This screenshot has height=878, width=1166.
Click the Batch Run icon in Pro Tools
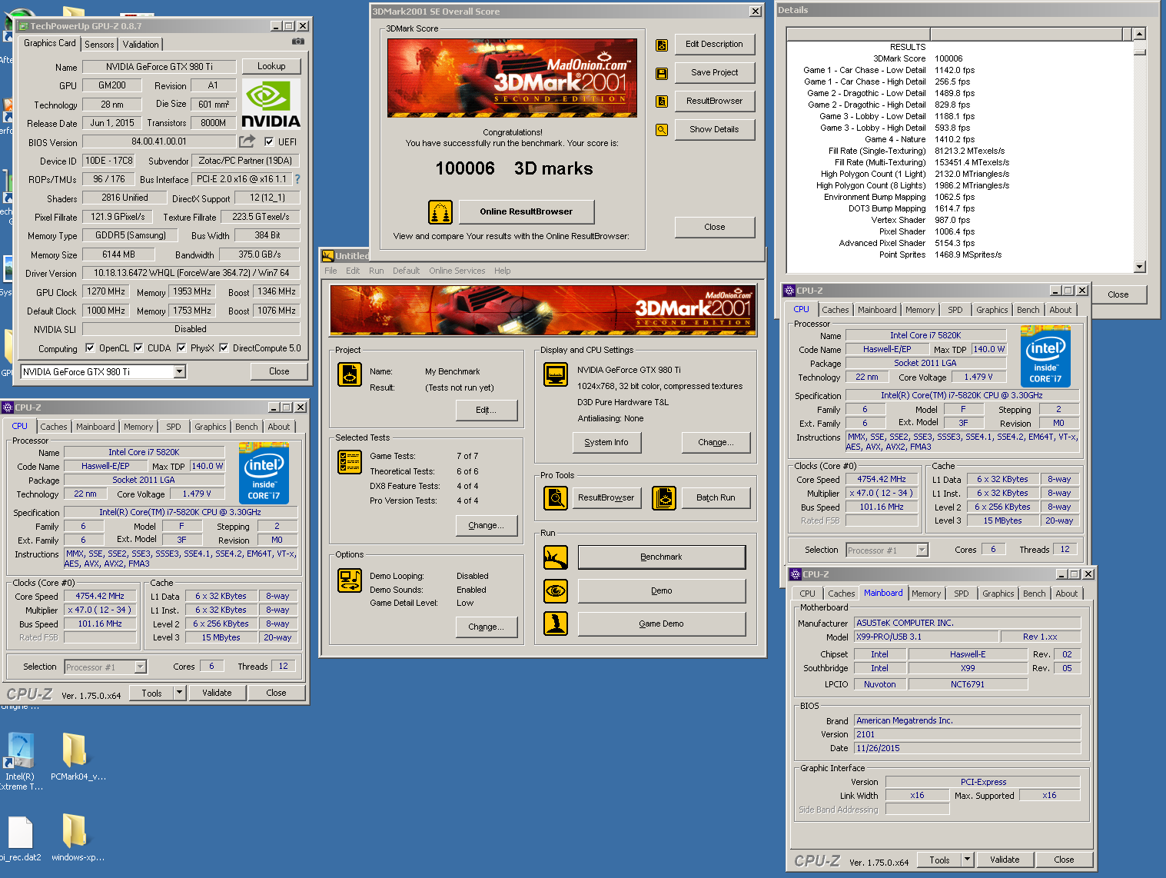[664, 498]
